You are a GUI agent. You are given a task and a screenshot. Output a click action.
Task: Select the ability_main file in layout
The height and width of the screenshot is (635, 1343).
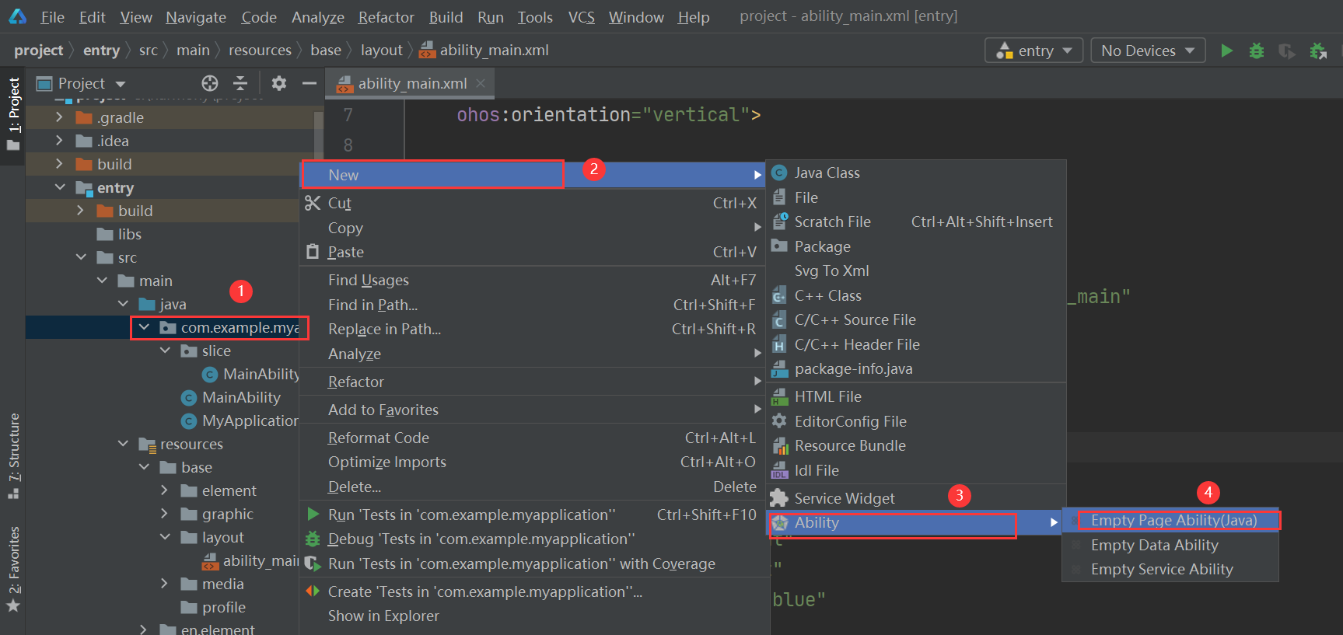[x=250, y=560]
